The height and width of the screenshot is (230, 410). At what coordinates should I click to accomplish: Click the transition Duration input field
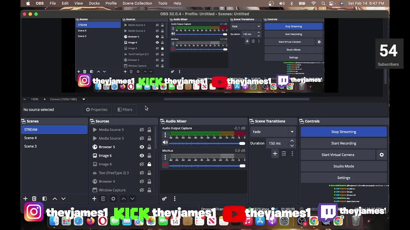tap(278, 143)
